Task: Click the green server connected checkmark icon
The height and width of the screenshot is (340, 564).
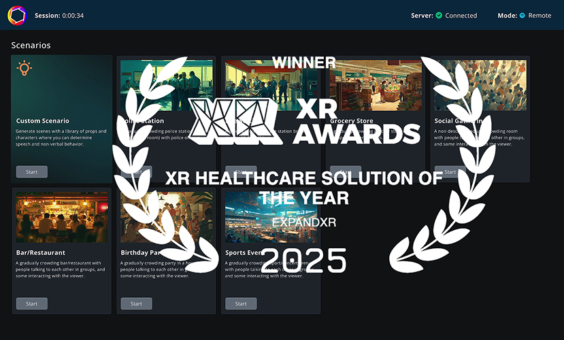Action: tap(439, 16)
